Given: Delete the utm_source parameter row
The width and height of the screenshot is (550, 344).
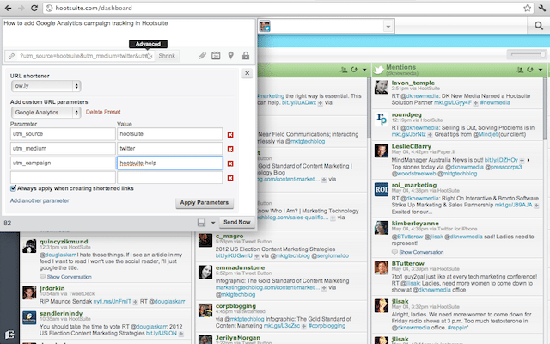Looking at the screenshot, I should point(230,134).
